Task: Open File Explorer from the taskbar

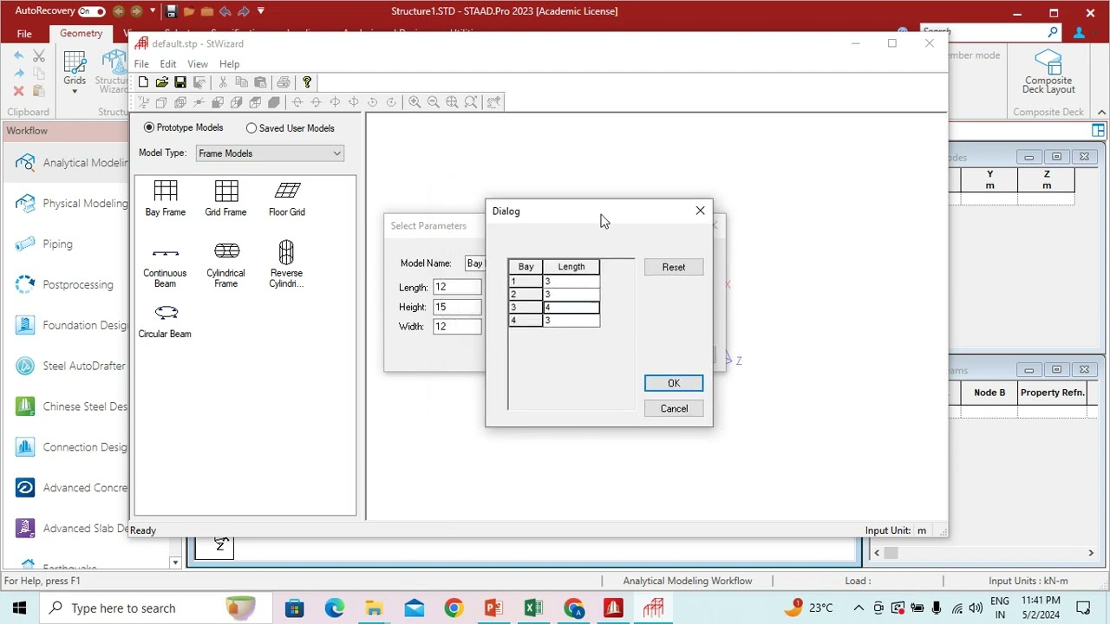Action: pyautogui.click(x=374, y=608)
